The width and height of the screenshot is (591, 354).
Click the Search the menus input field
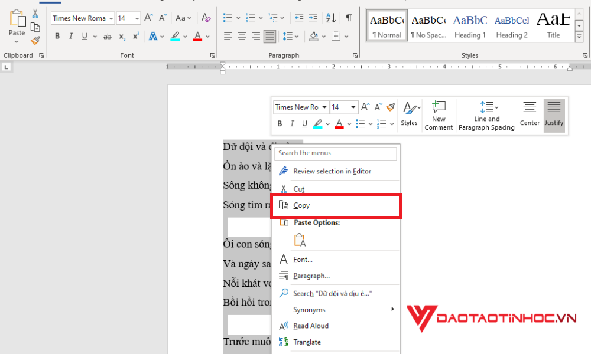[x=336, y=153]
